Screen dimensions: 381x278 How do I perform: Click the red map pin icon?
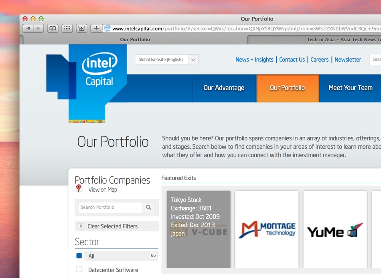point(79,188)
